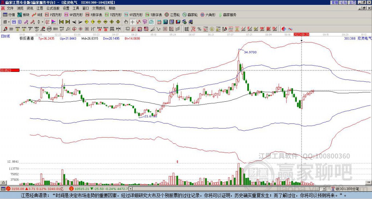Click the 21.6700 low price label
The height and width of the screenshot is (199, 372).
click(151, 116)
